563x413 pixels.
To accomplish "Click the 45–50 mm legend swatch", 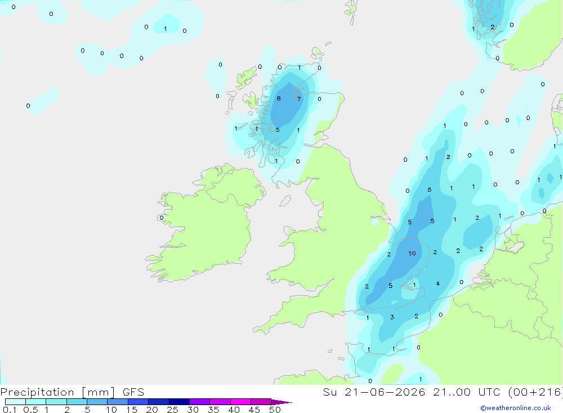I will coord(261,402).
